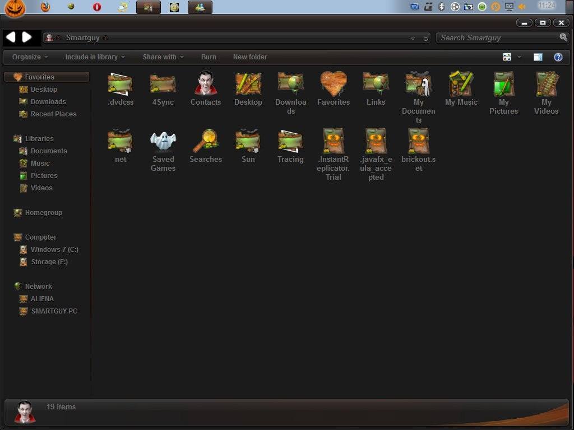This screenshot has height=430, width=574.
Task: Select Windows 7 (C:) in the sidebar
Action: [x=54, y=249]
